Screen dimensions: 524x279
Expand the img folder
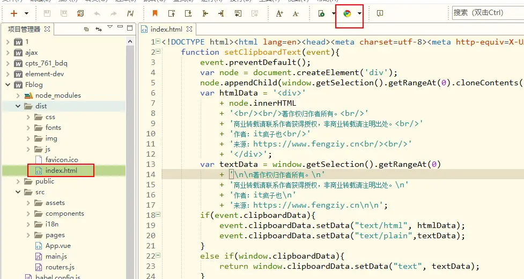tap(28, 138)
